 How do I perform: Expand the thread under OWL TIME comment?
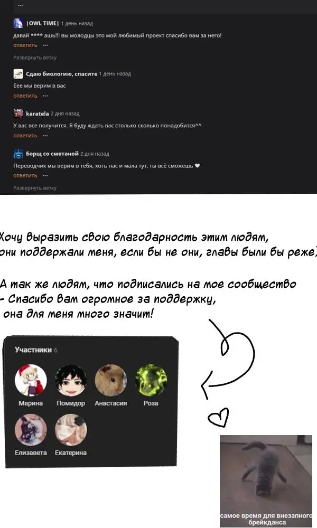35,58
